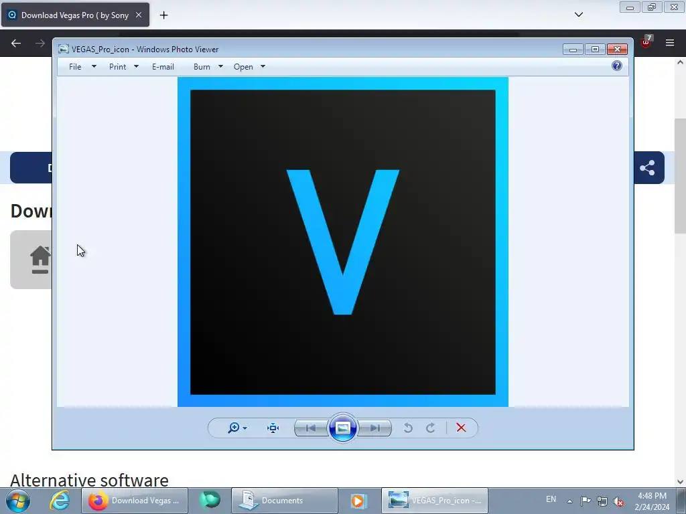Close the Download Vegas Pro browser tab
686x514 pixels.
click(x=139, y=15)
